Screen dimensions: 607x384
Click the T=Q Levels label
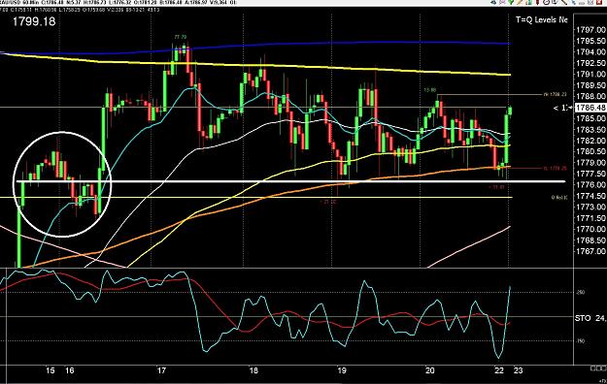(x=541, y=19)
